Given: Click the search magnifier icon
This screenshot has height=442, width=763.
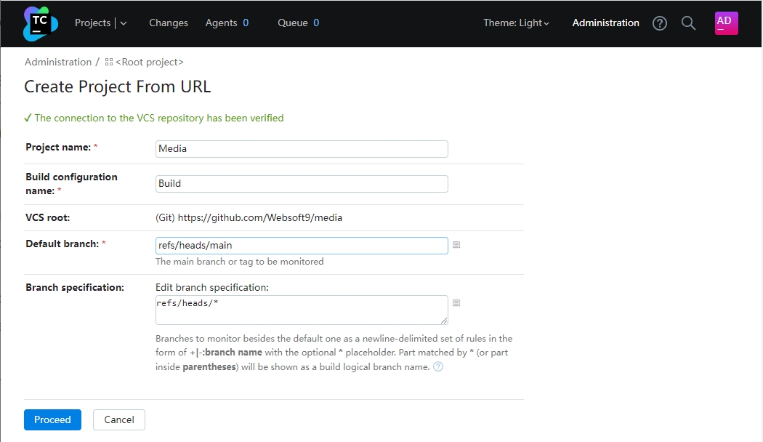Looking at the screenshot, I should (x=688, y=23).
